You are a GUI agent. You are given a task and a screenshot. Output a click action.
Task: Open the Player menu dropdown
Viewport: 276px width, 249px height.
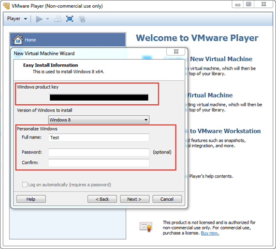tap(17, 19)
